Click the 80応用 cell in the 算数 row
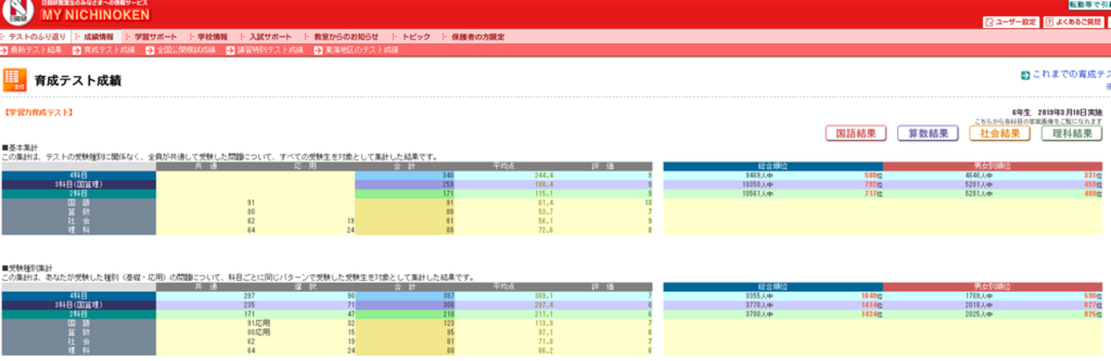Image resolution: width=1111 pixels, height=361 pixels. click(x=259, y=333)
